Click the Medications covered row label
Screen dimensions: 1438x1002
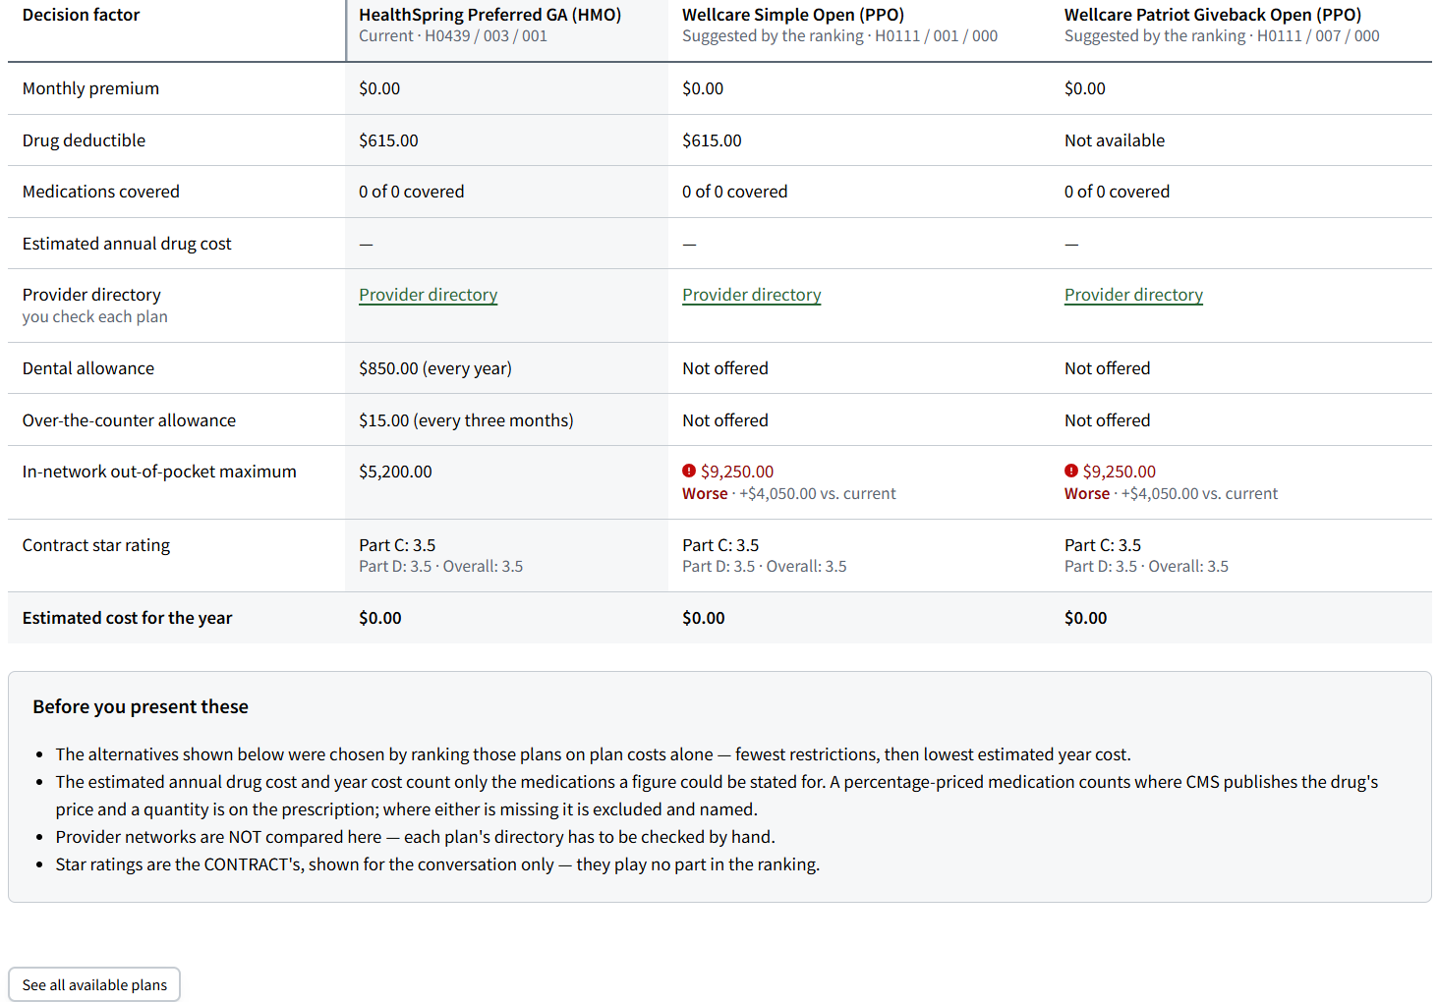(x=101, y=192)
